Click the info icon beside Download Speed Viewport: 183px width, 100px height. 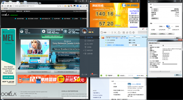coord(62,30)
